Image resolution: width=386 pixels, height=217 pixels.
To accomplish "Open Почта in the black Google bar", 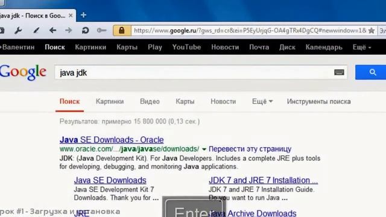I will click(x=259, y=47).
